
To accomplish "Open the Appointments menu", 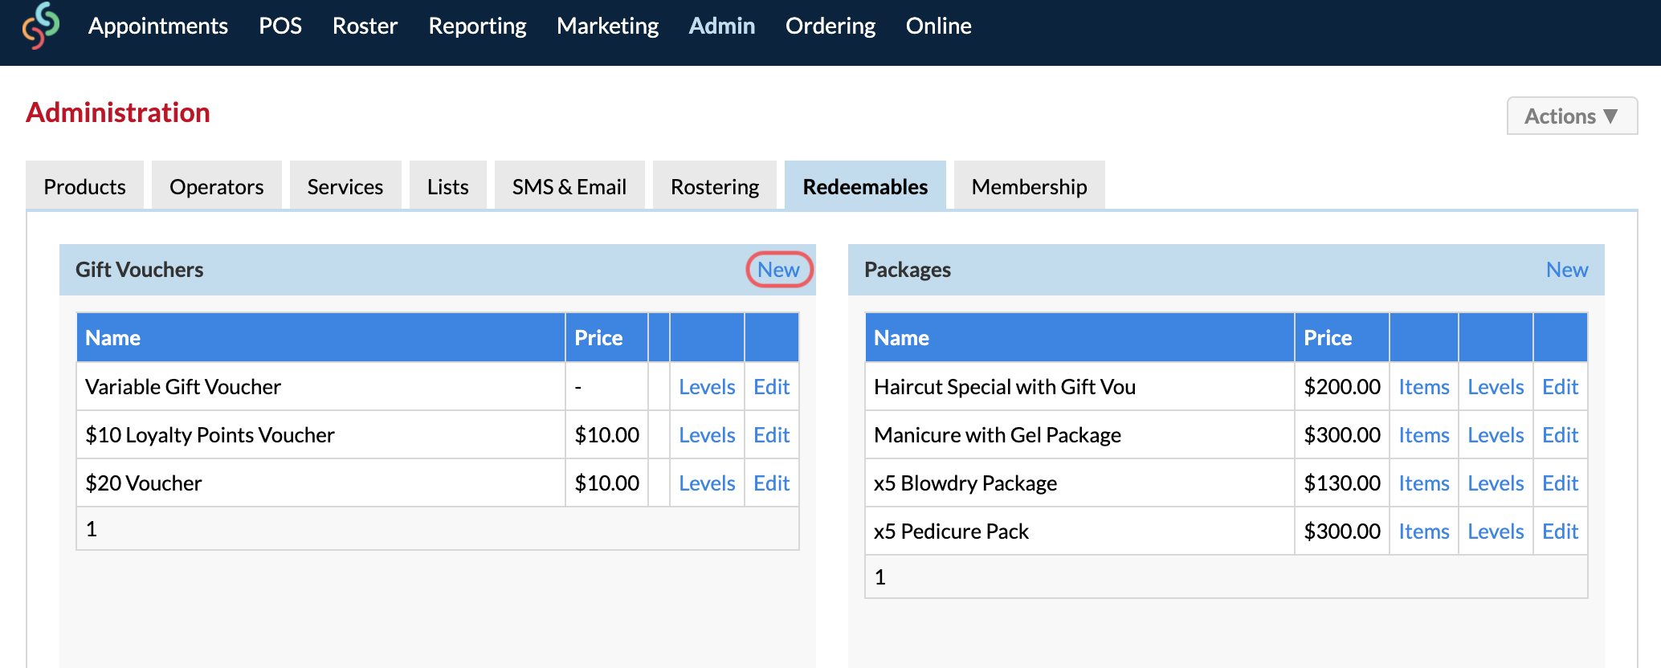I will [158, 26].
